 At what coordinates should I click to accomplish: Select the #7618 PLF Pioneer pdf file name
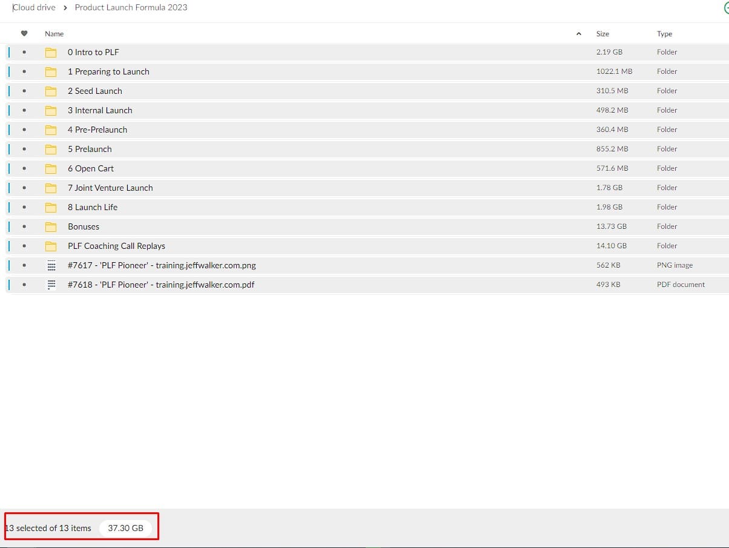click(161, 285)
